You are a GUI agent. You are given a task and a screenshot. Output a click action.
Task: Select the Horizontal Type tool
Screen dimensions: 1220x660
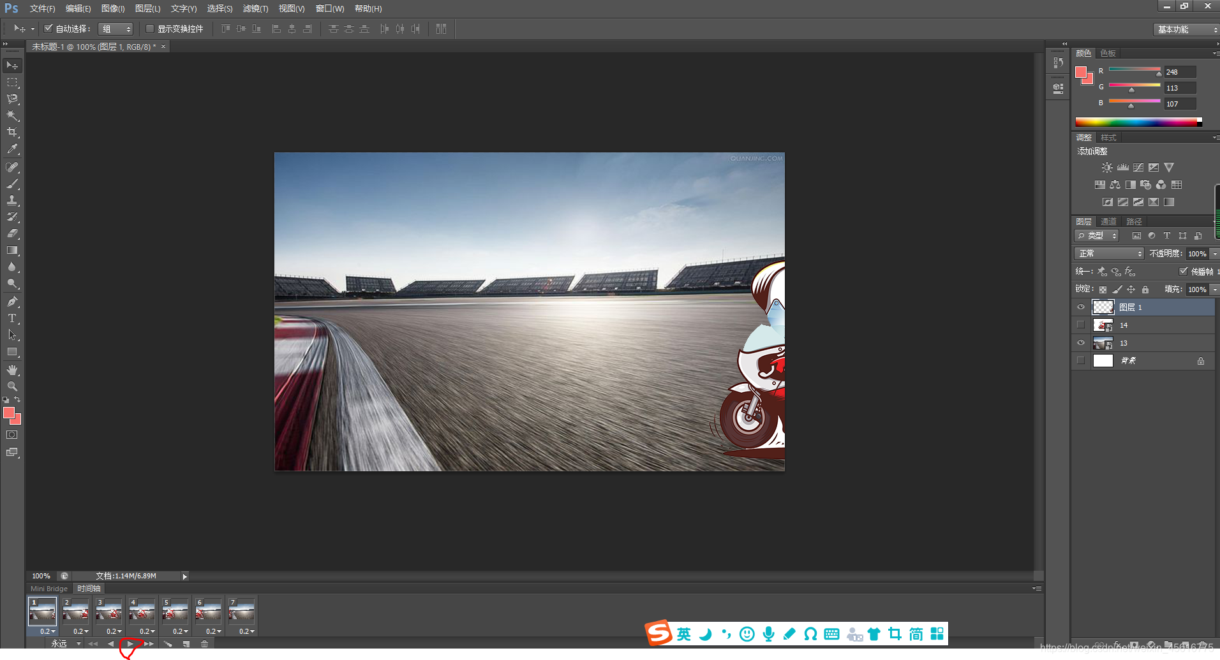pyautogui.click(x=12, y=318)
